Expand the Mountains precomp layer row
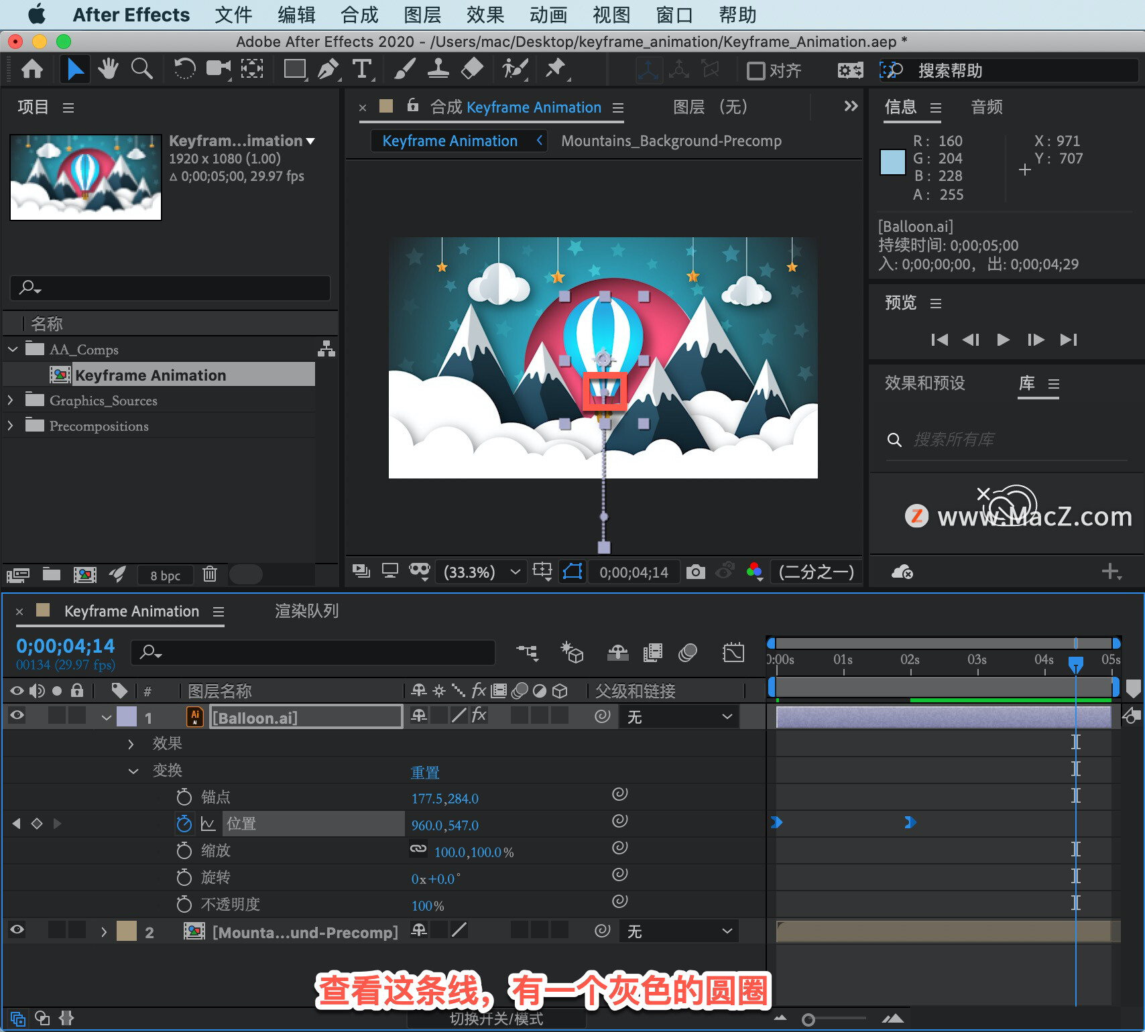Viewport: 1145px width, 1032px height. [x=104, y=932]
